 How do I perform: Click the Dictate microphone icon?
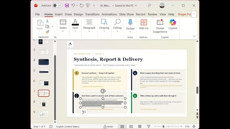coord(130,22)
